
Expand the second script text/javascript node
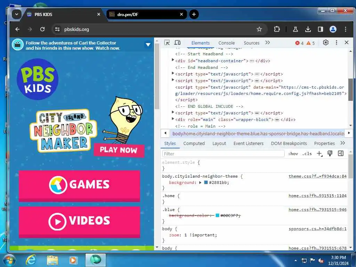[x=173, y=80]
